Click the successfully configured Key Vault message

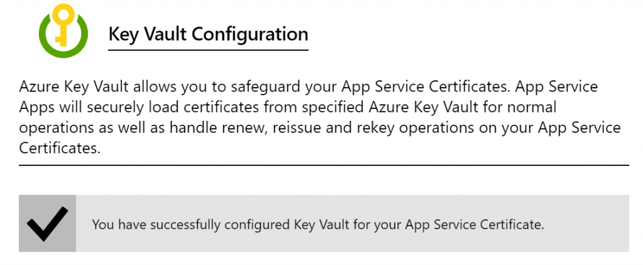tap(318, 225)
